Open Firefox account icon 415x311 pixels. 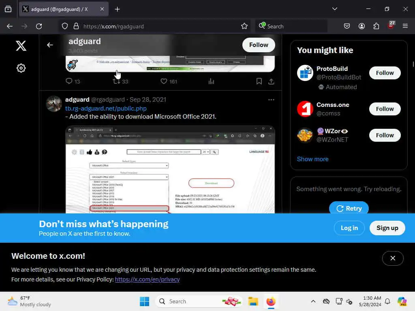(x=362, y=26)
